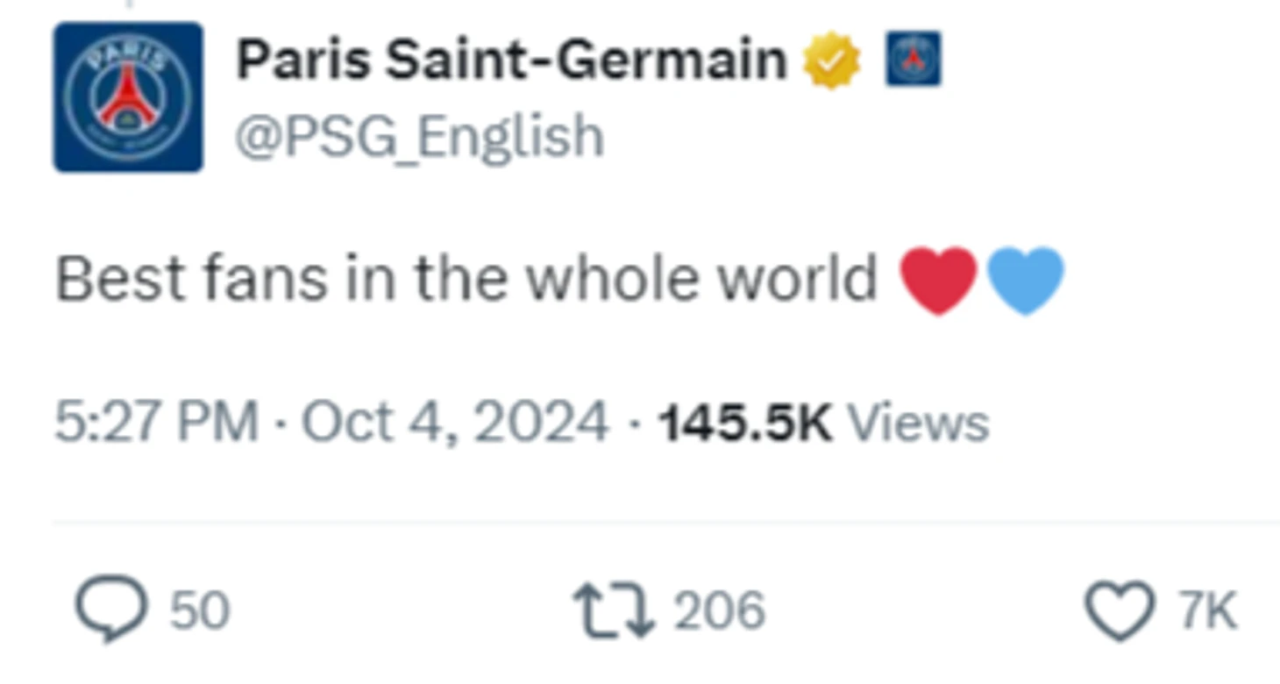Reply using the speech bubble icon

[x=110, y=609]
